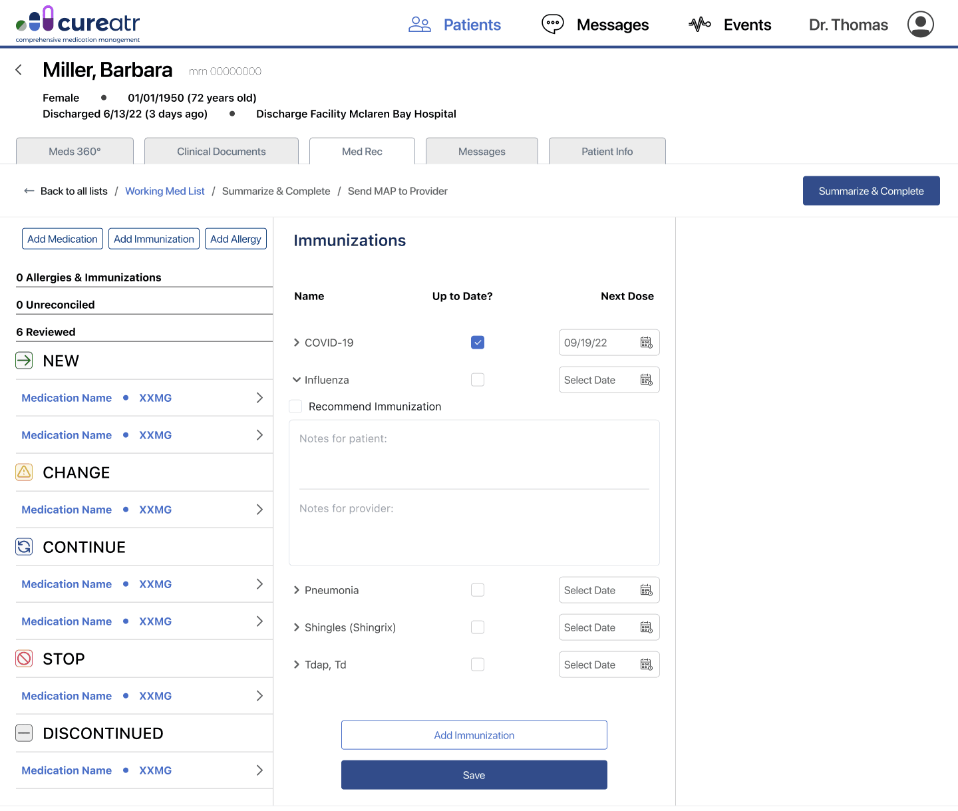Open the user profile avatar icon
This screenshot has width=958, height=811.
[921, 25]
